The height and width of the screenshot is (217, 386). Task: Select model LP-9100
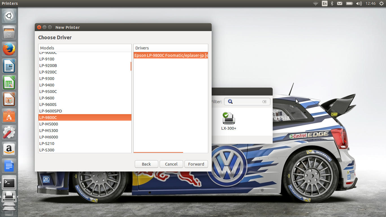coord(85,59)
